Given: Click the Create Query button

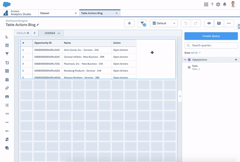Looking at the screenshot, I should coord(211,36).
